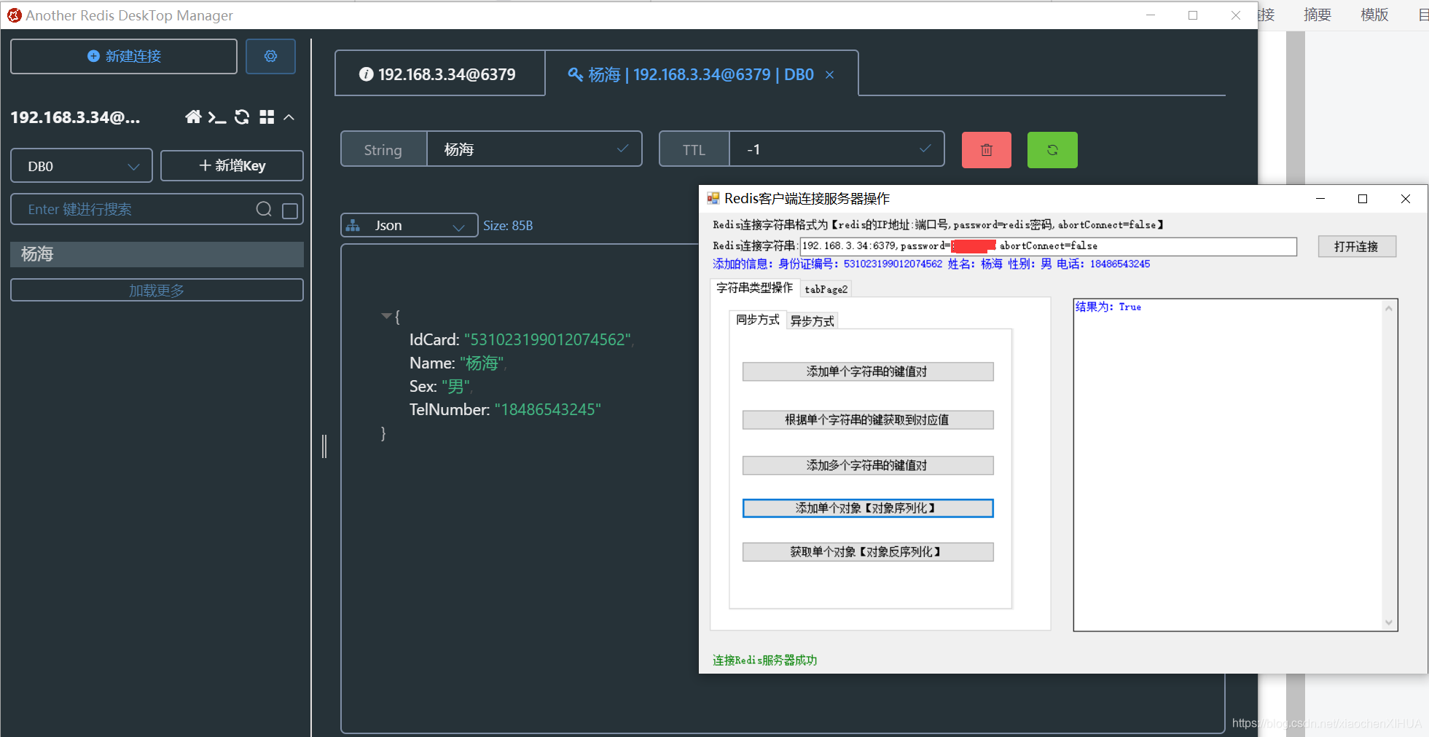Click the search magnifier icon
The image size is (1429, 737).
click(x=263, y=209)
